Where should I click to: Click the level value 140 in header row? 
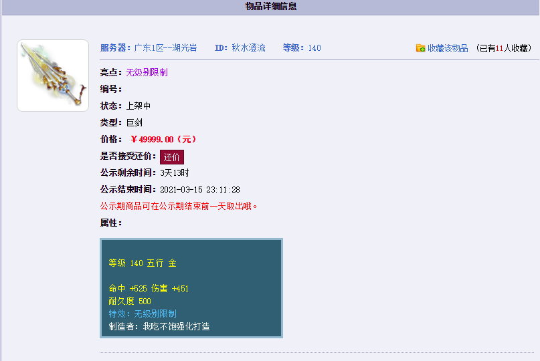314,48
